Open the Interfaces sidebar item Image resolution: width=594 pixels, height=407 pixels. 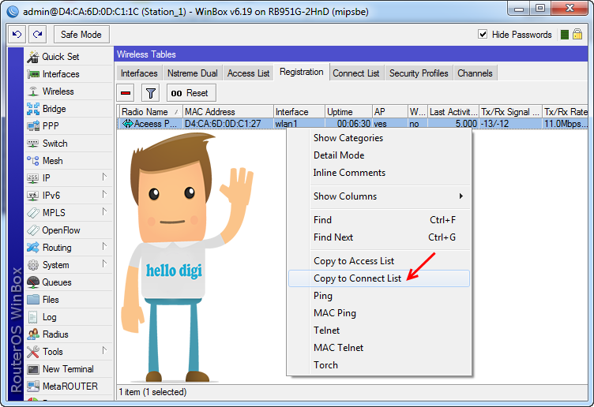[x=70, y=74]
